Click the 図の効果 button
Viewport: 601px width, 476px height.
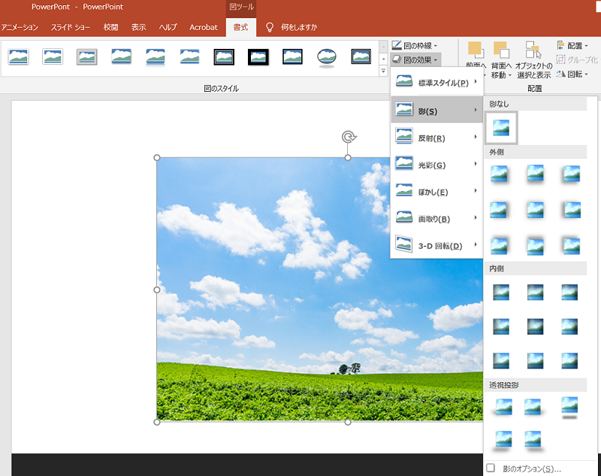tap(416, 59)
